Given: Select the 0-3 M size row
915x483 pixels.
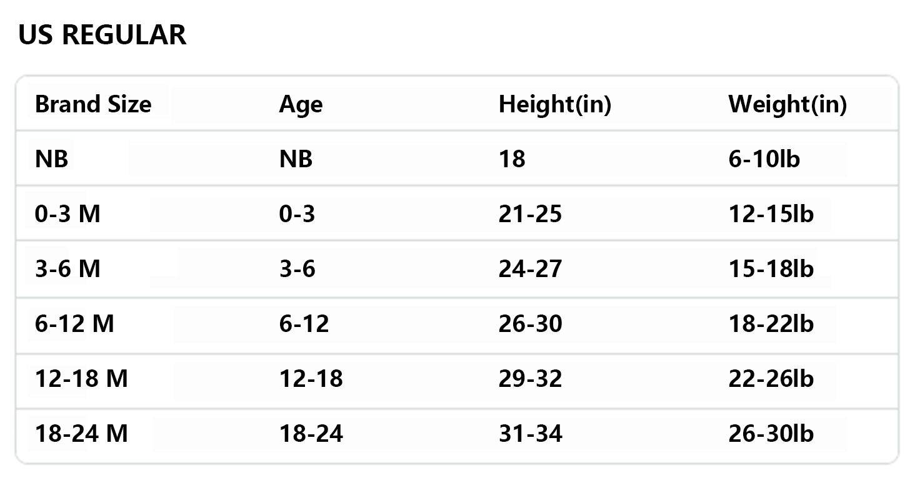Looking at the screenshot, I should (x=67, y=214).
